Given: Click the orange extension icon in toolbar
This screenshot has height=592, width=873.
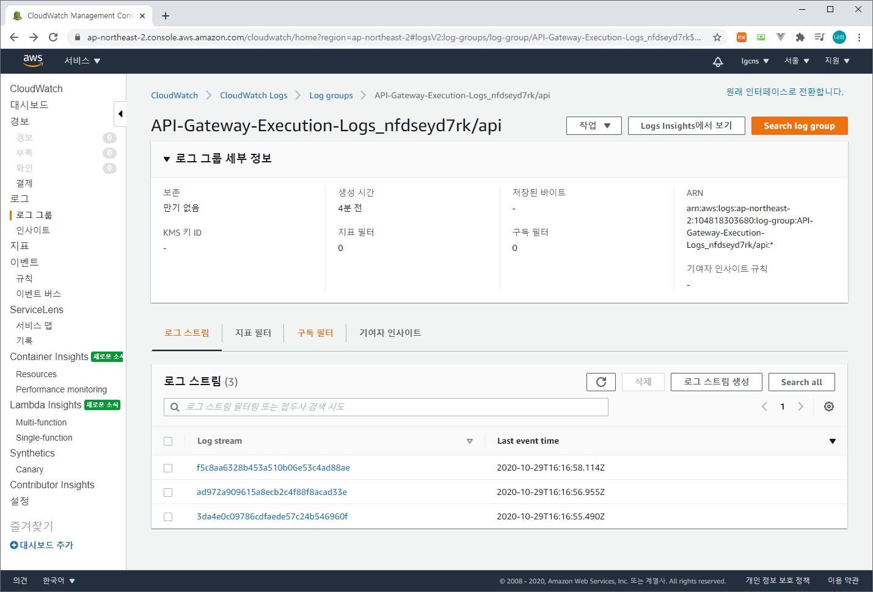Looking at the screenshot, I should (x=742, y=37).
